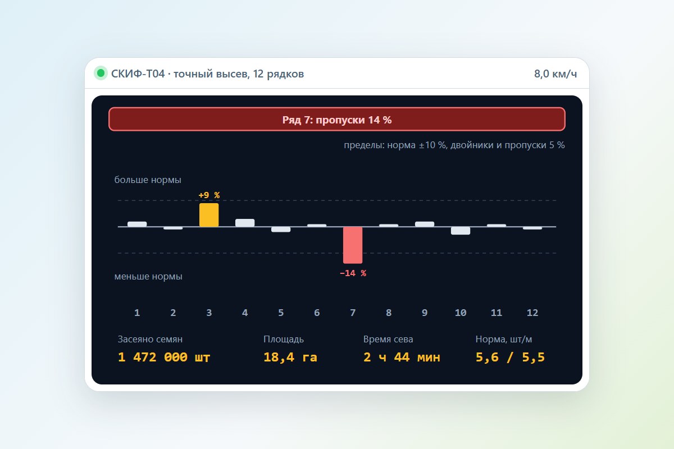Select the white bar above row 9
The image size is (674, 449).
click(425, 224)
